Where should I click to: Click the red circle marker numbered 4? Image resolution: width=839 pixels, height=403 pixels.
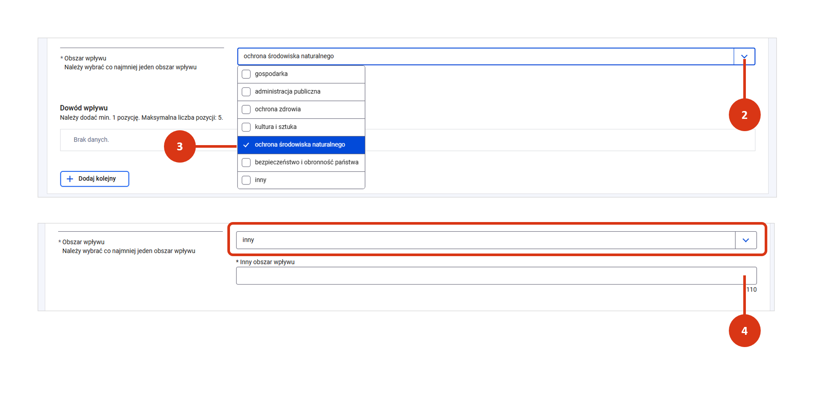[744, 331]
